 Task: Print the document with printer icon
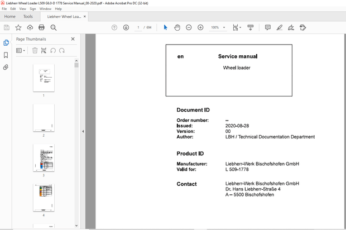click(41, 27)
